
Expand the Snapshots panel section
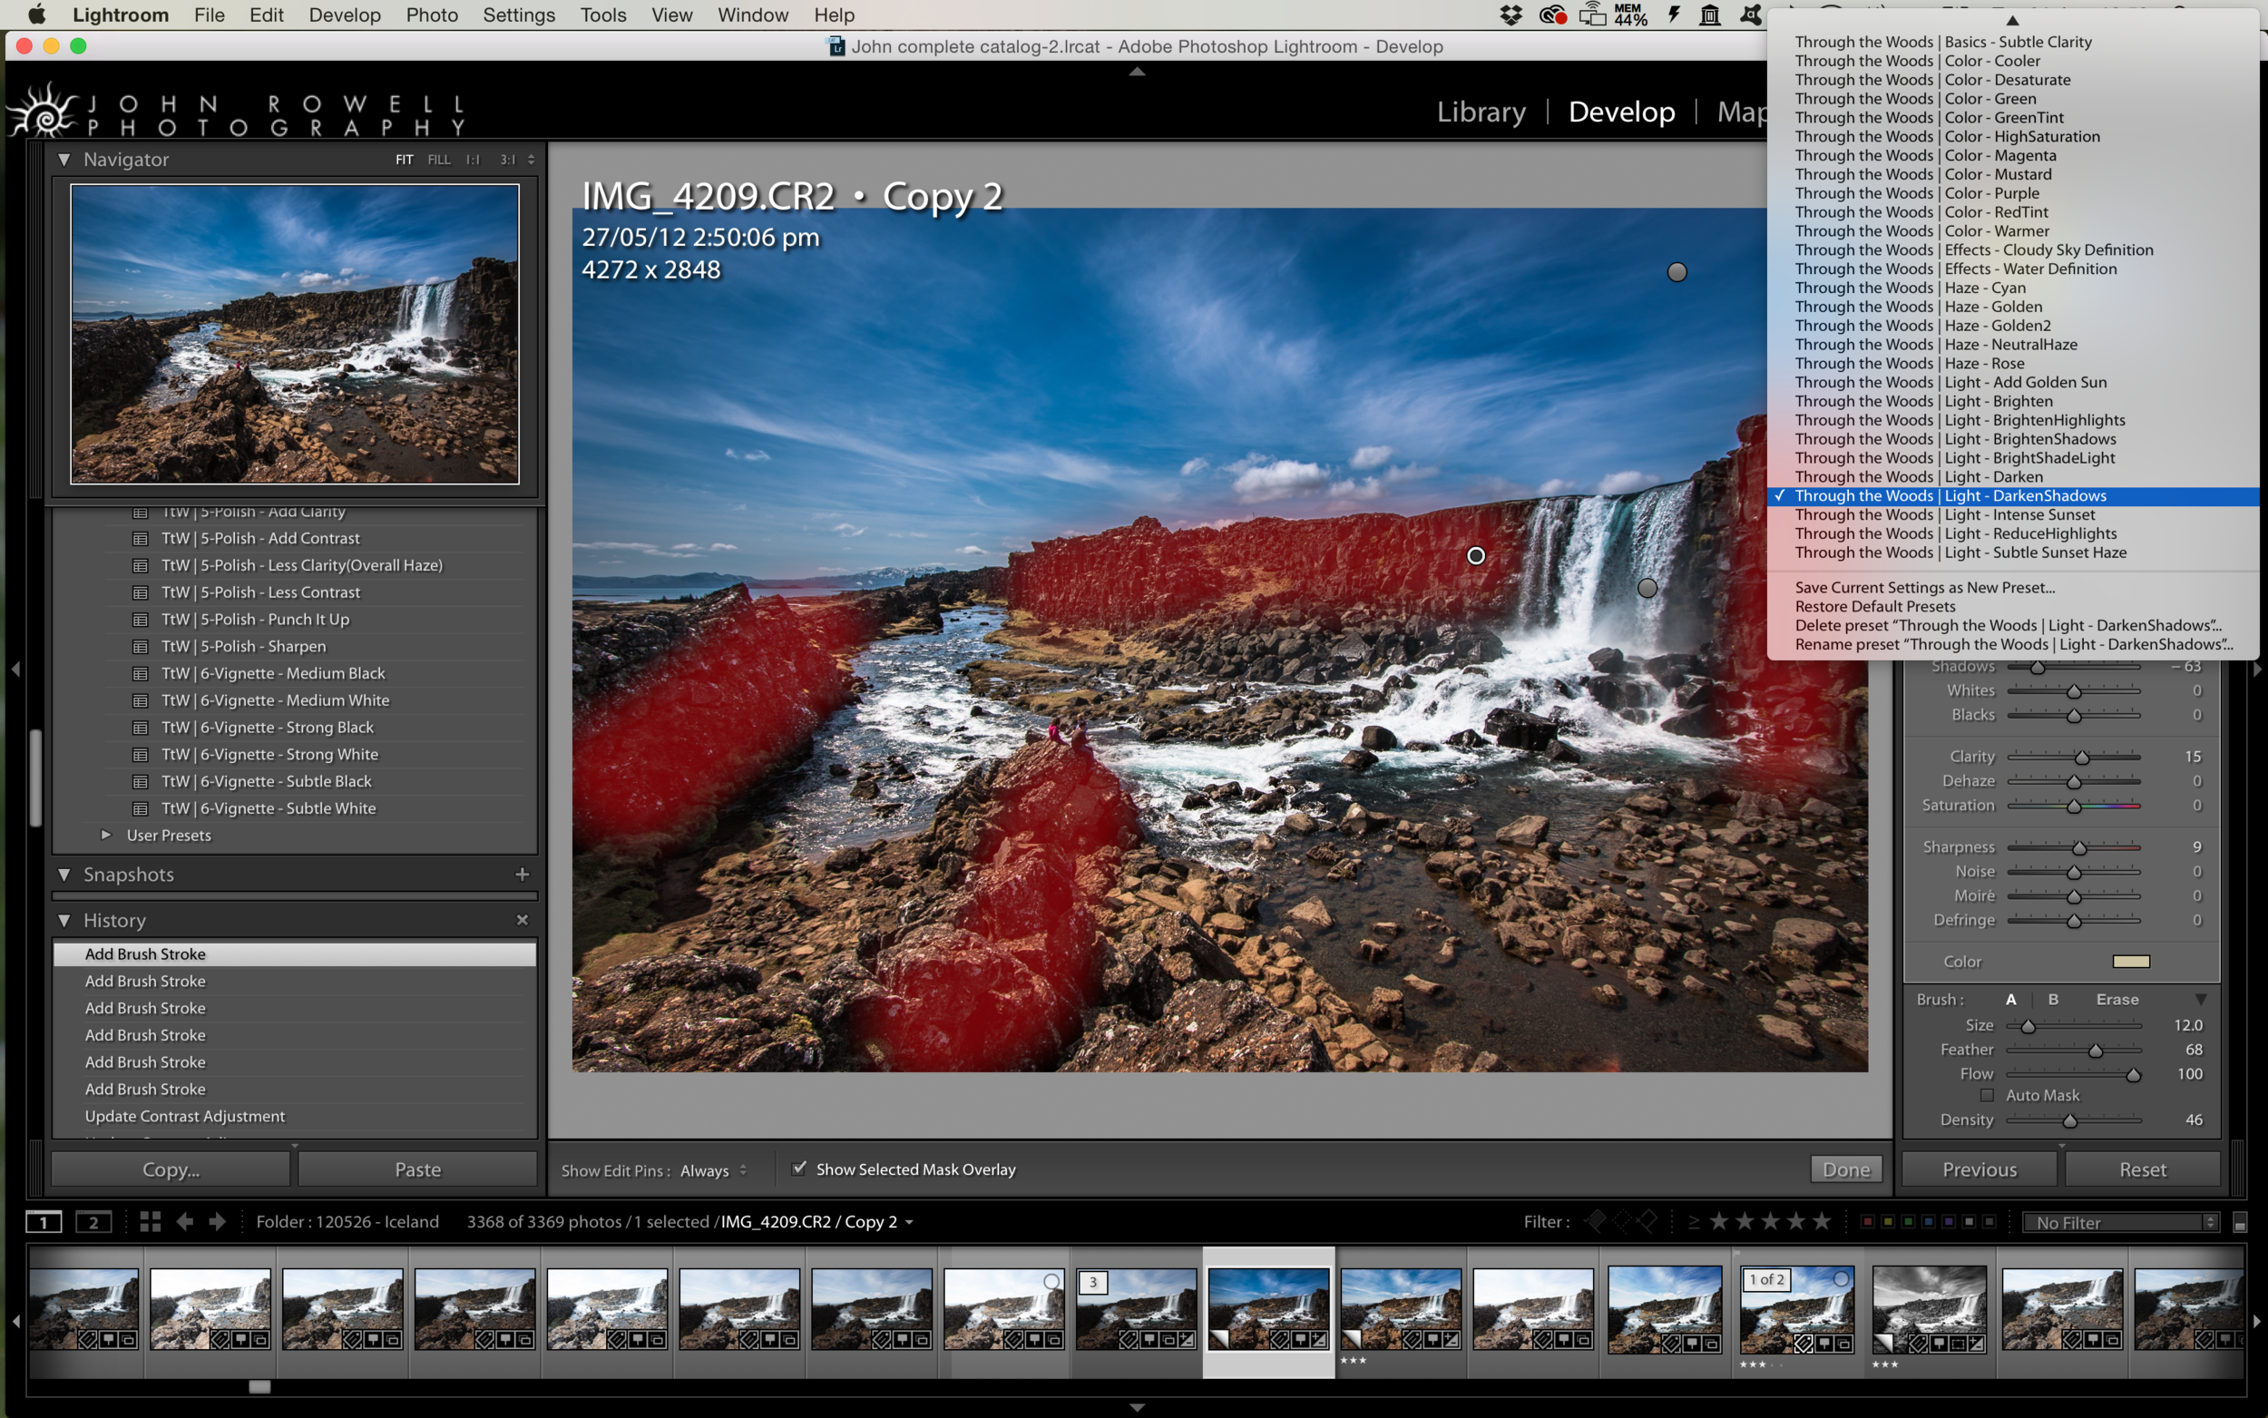coord(65,874)
